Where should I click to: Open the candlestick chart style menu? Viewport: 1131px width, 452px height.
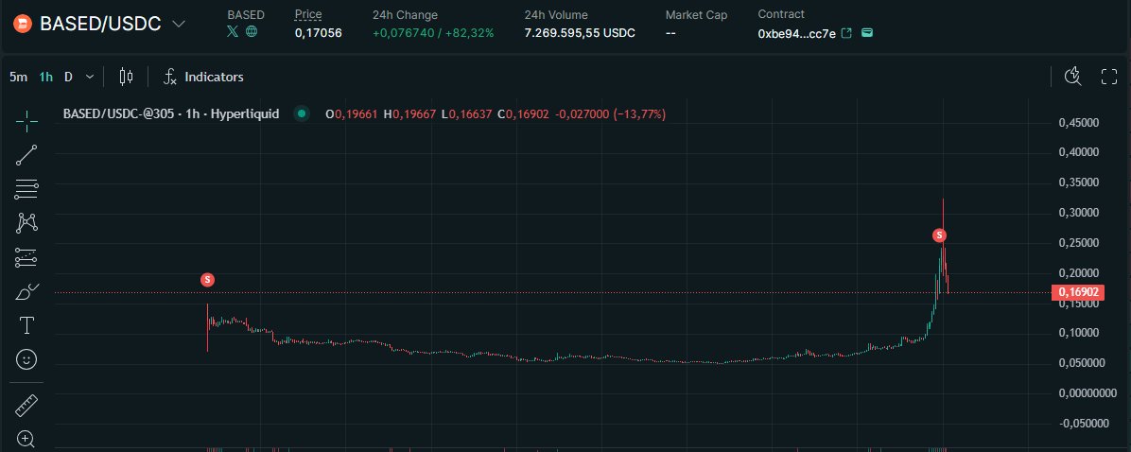click(x=126, y=77)
